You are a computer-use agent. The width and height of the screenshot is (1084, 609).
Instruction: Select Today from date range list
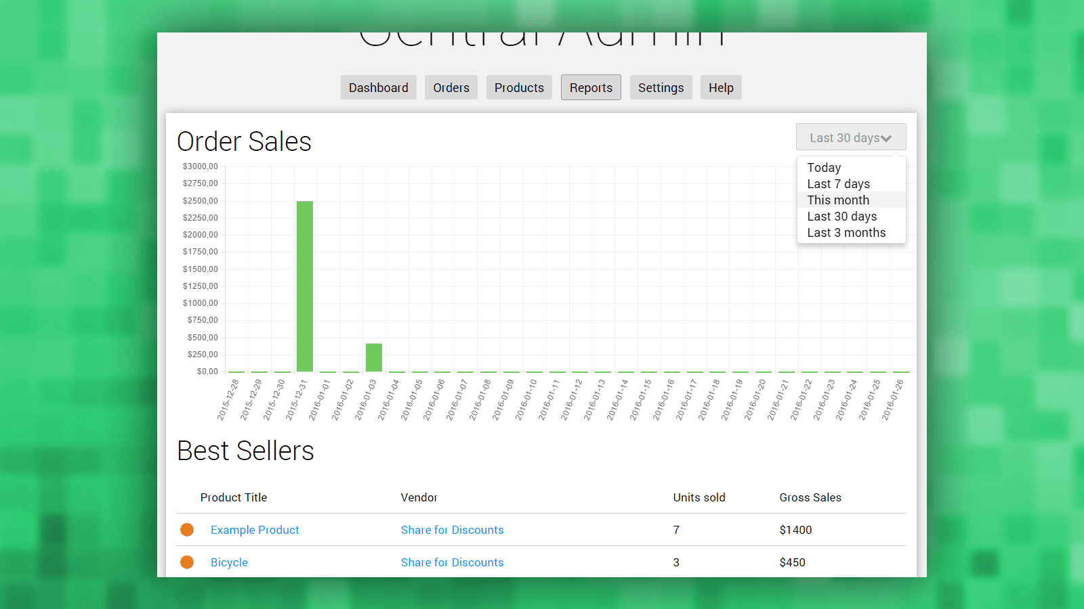click(x=824, y=168)
